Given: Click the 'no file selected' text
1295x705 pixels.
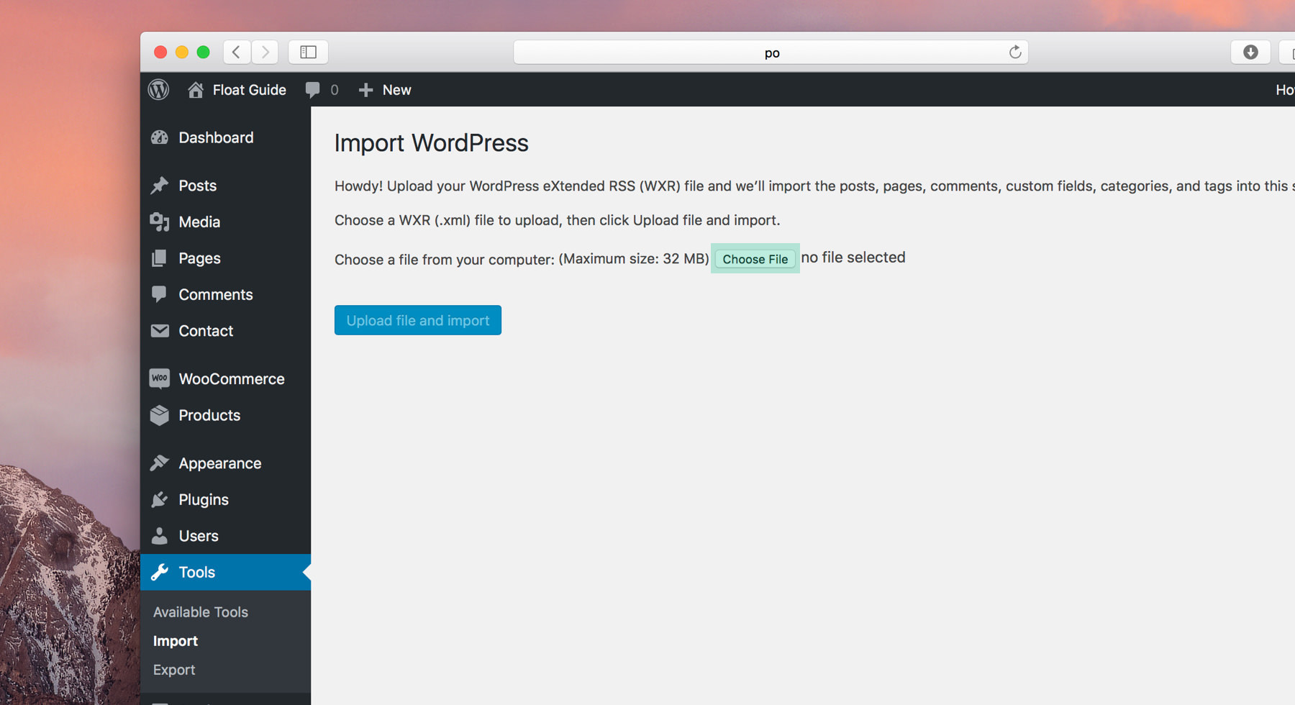Looking at the screenshot, I should pyautogui.click(x=853, y=258).
